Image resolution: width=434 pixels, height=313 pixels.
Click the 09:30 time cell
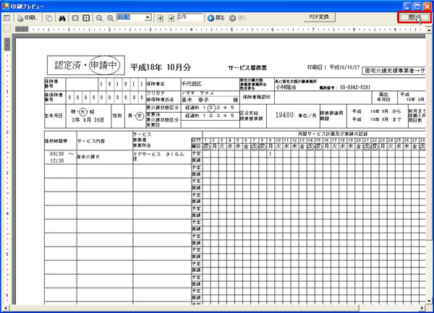pyautogui.click(x=57, y=154)
